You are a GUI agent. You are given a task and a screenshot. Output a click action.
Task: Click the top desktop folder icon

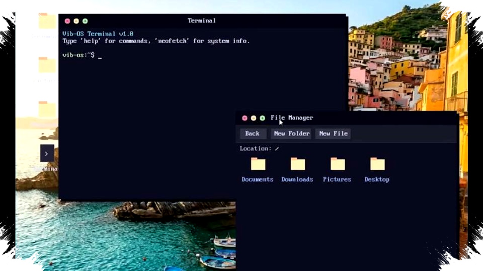pyautogui.click(x=47, y=21)
